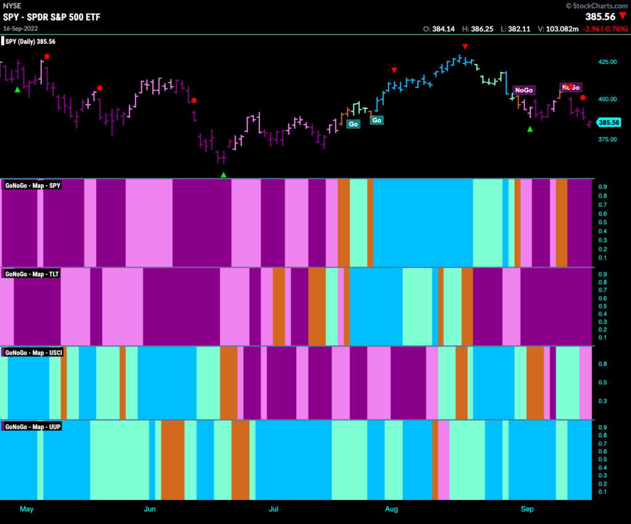Click the red down arrow beside 385.56 price

(622, 16)
